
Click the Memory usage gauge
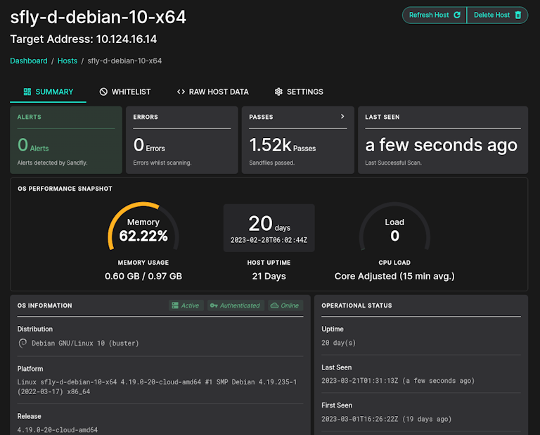143,229
